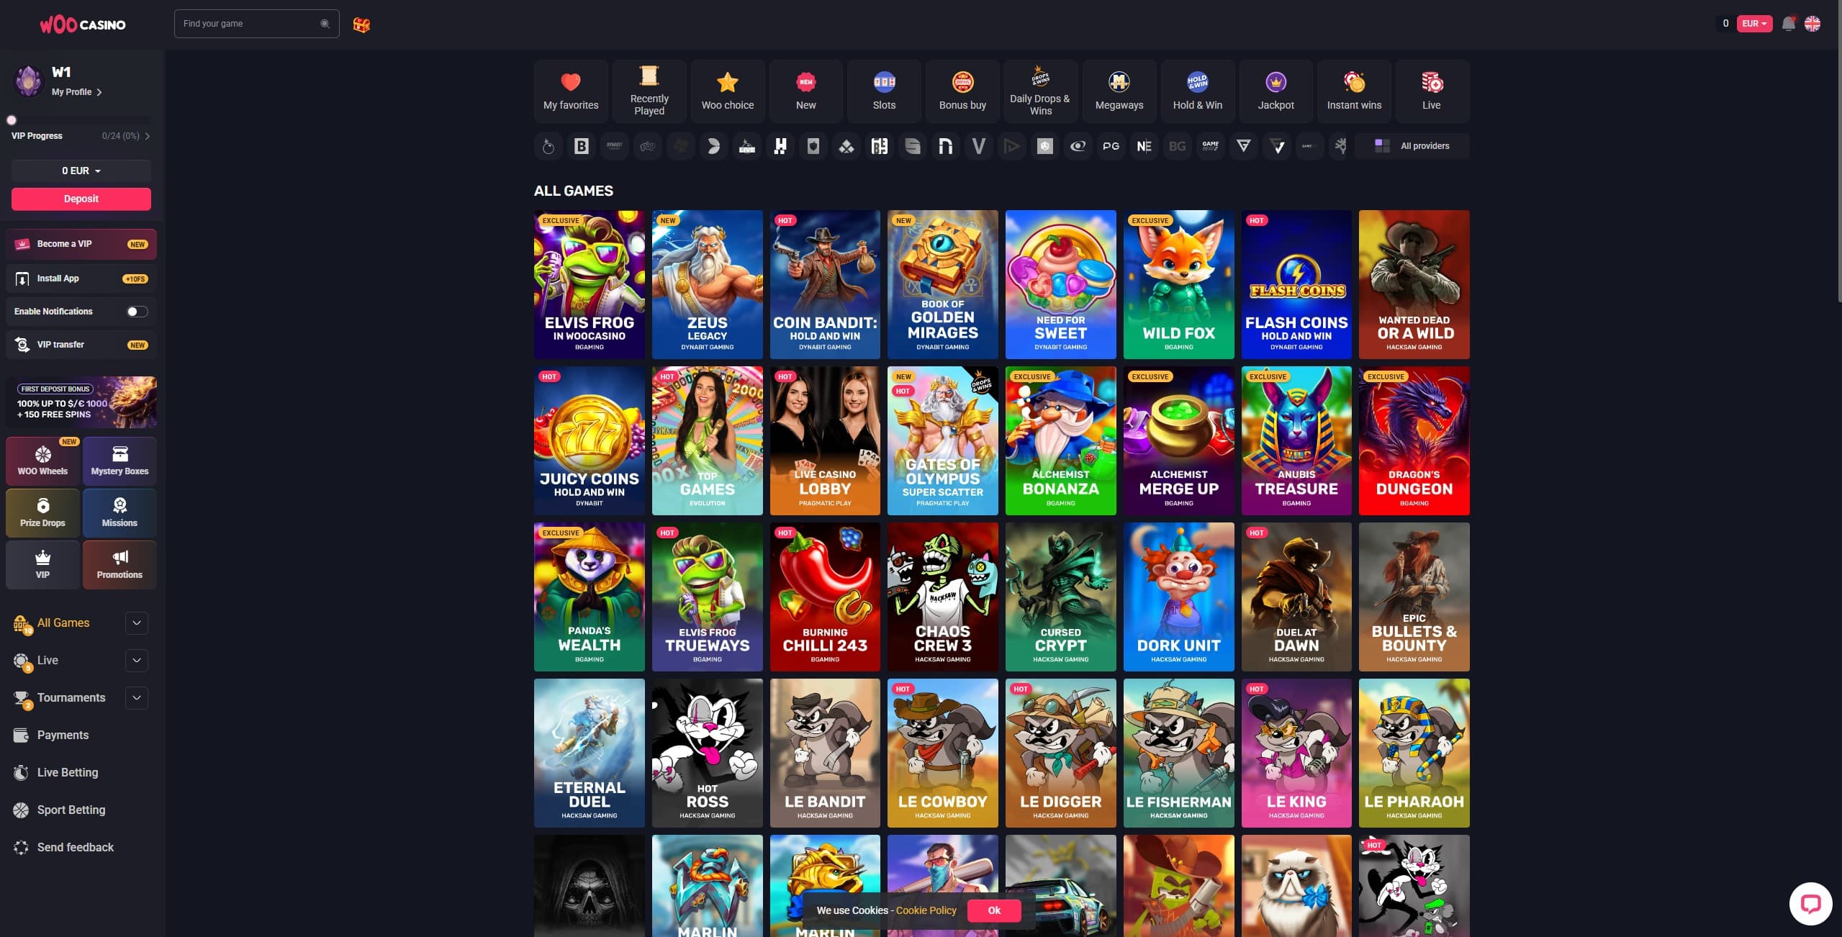Viewport: 1842px width, 937px height.
Task: Filter by PG provider icon
Action: point(1111,146)
